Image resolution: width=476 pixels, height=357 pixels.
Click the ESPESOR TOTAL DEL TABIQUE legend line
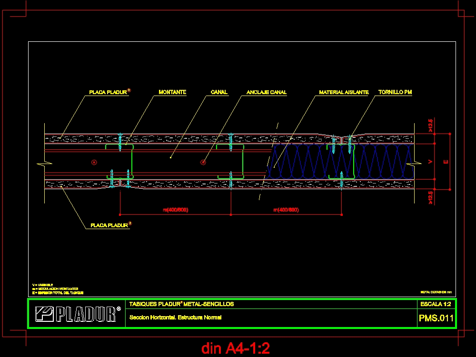tap(58, 293)
